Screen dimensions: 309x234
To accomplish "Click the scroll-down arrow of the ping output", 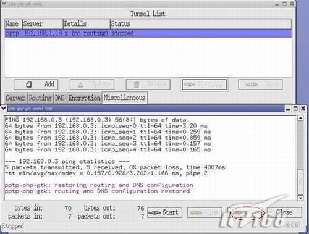I will pos(300,198).
